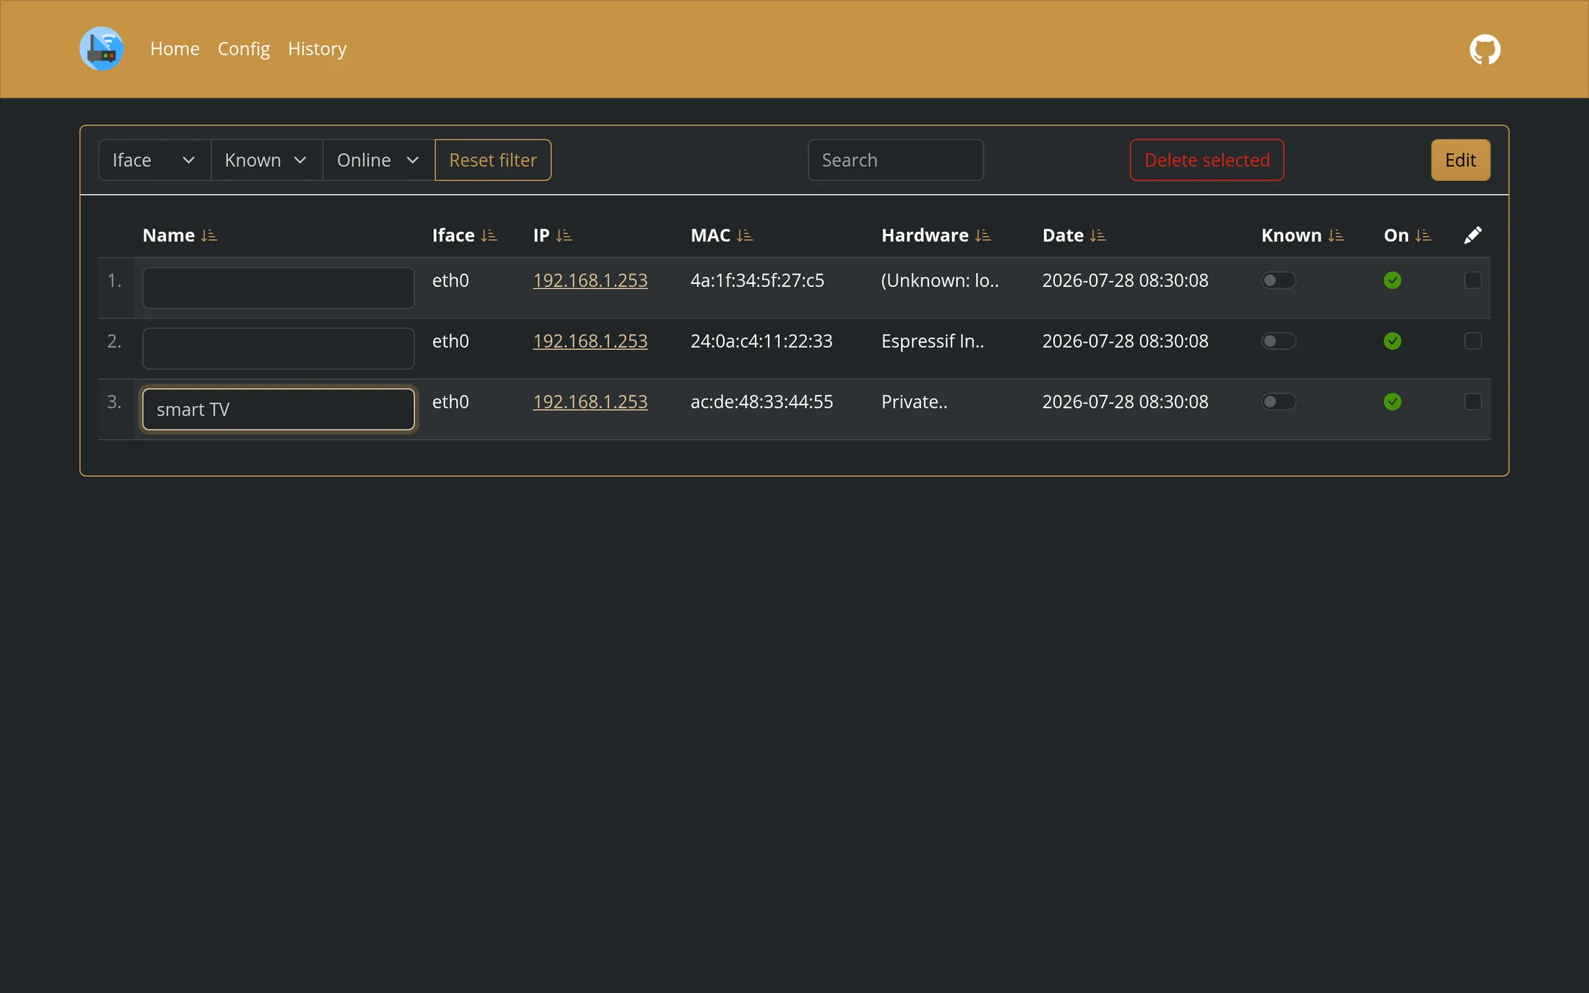Image resolution: width=1589 pixels, height=993 pixels.
Task: Click MAC address ac:de:48:33:44:55
Action: [x=761, y=402]
